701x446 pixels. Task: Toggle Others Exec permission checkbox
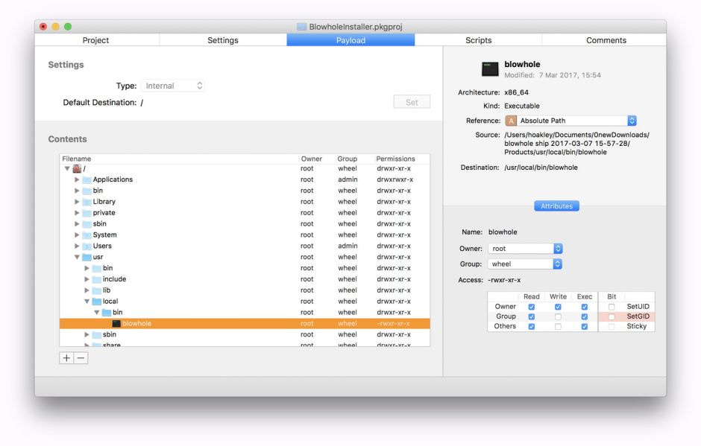tap(584, 326)
